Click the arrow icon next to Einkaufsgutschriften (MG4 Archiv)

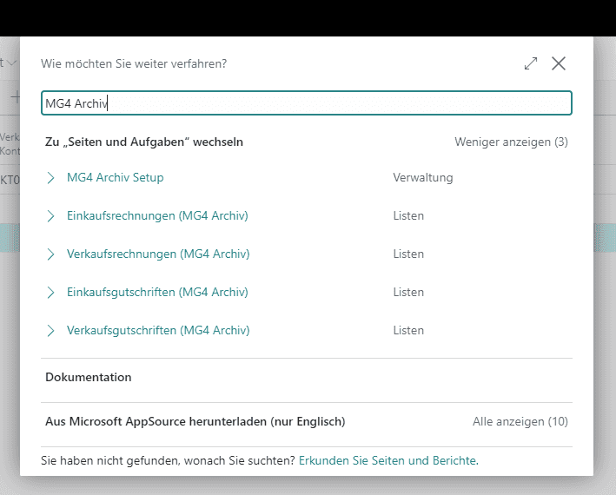(x=50, y=293)
